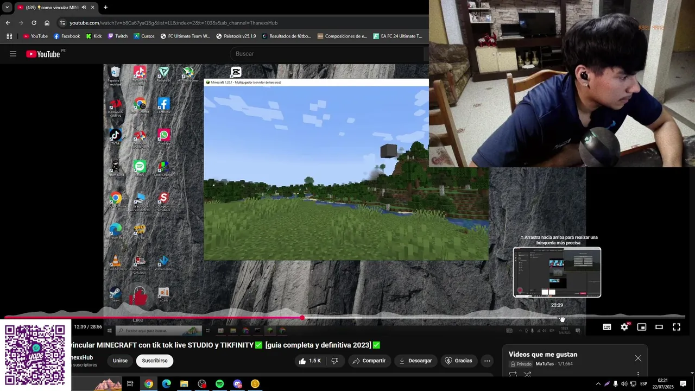This screenshot has height=391, width=695.
Task: Open the Twitch bookmark
Action: 117,36
